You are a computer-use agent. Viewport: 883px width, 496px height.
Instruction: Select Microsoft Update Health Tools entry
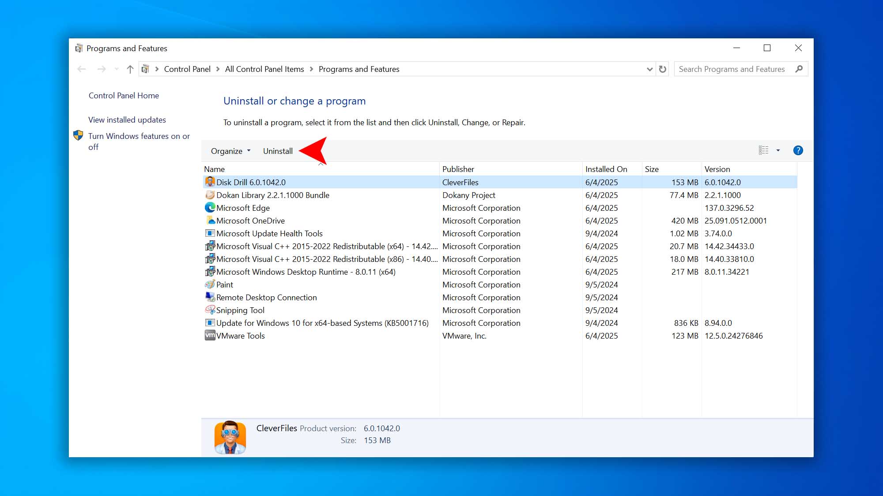tap(269, 233)
